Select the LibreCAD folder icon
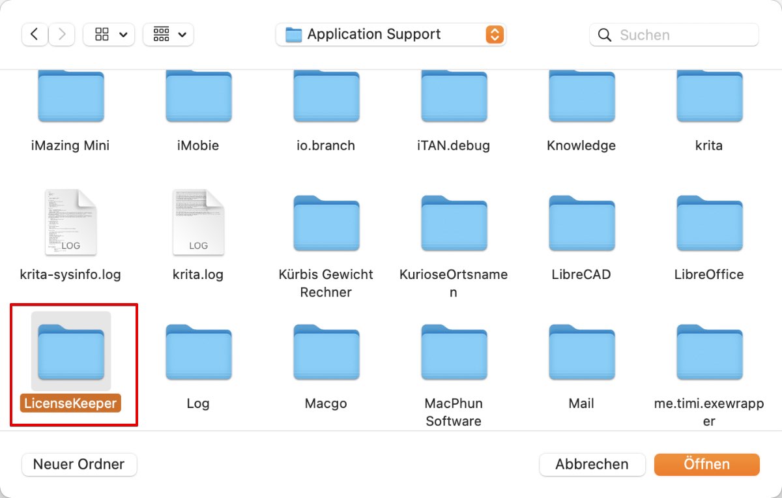Viewport: 782px width, 498px height. click(581, 223)
